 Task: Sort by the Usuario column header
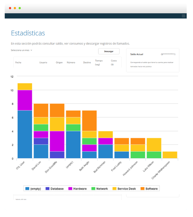pyautogui.click(x=43, y=63)
